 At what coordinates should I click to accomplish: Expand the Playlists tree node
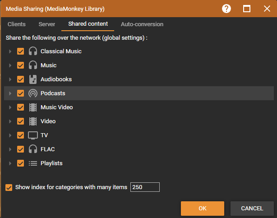10,163
